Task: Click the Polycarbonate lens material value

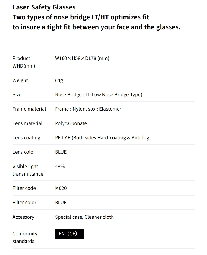Action: click(x=71, y=123)
